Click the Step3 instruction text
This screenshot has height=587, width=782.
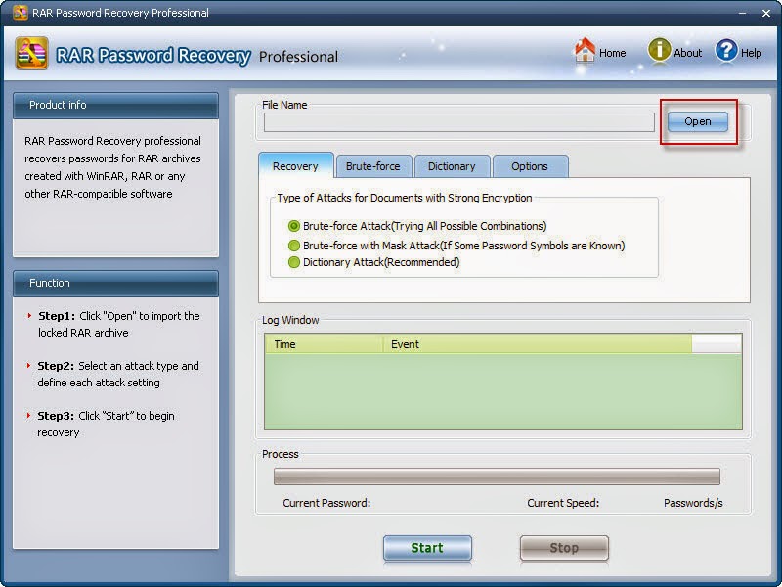click(x=106, y=424)
